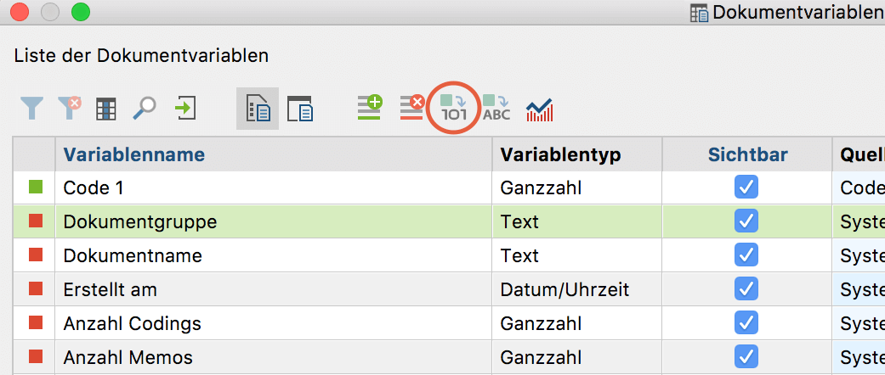Add new variable with green plus icon
Image resolution: width=885 pixels, height=375 pixels.
click(x=370, y=107)
